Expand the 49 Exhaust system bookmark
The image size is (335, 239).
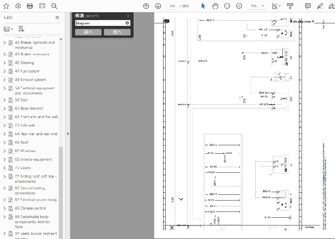pyautogui.click(x=5, y=80)
